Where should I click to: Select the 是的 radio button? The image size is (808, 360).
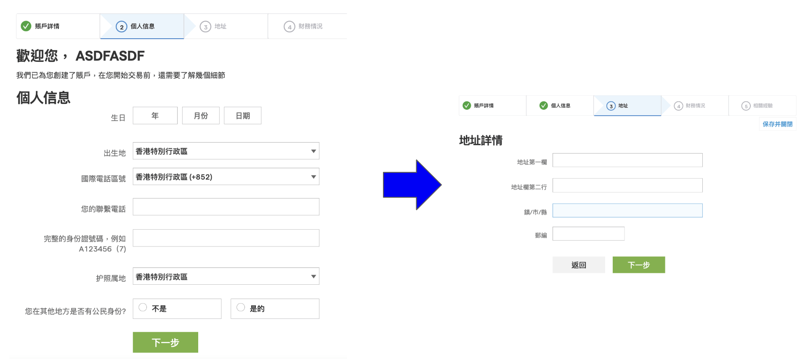click(x=241, y=307)
